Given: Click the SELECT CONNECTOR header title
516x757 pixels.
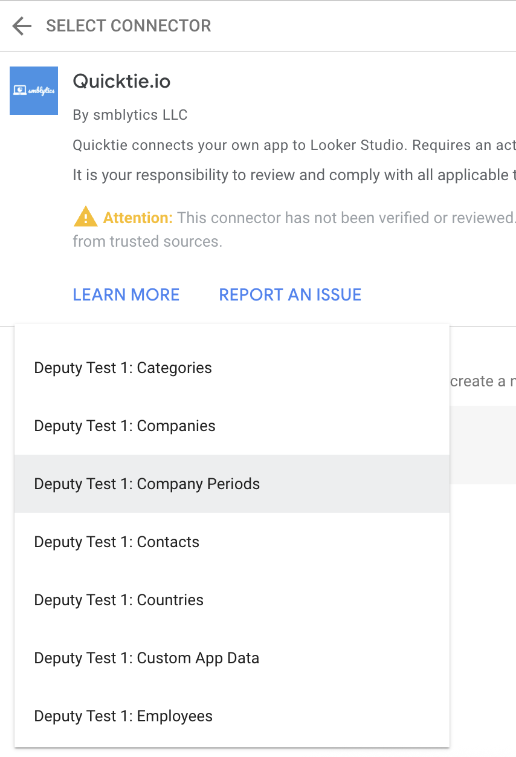Looking at the screenshot, I should tap(129, 26).
